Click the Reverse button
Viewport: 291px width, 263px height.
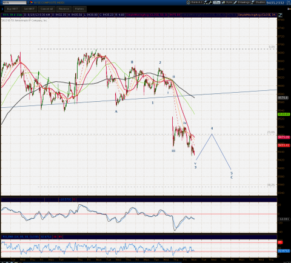64,9
